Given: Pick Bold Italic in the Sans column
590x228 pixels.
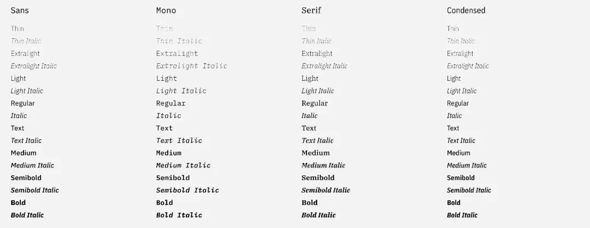Looking at the screenshot, I should click(x=27, y=215).
